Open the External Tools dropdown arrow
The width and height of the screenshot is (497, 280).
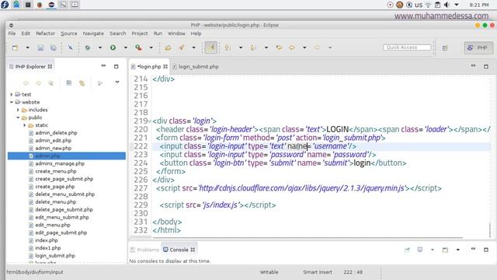pyautogui.click(x=151, y=47)
